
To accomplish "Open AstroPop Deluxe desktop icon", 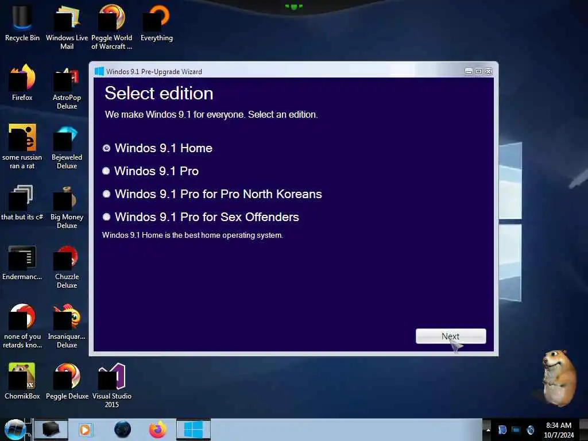I will (x=67, y=87).
